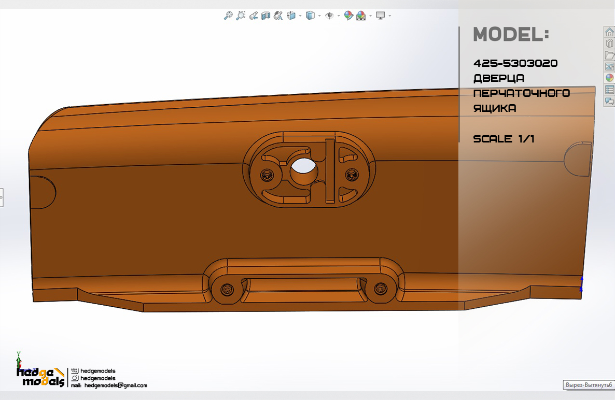Screen dimensions: 615x400
Task: Open the SolidWorks Forum chat bubbles tab
Action: [609, 101]
